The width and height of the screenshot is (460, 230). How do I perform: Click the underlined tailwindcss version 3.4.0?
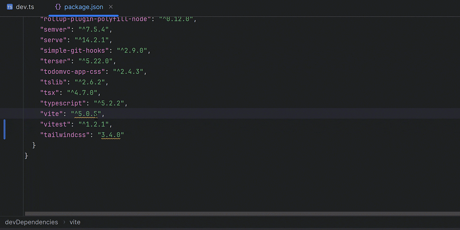point(111,135)
